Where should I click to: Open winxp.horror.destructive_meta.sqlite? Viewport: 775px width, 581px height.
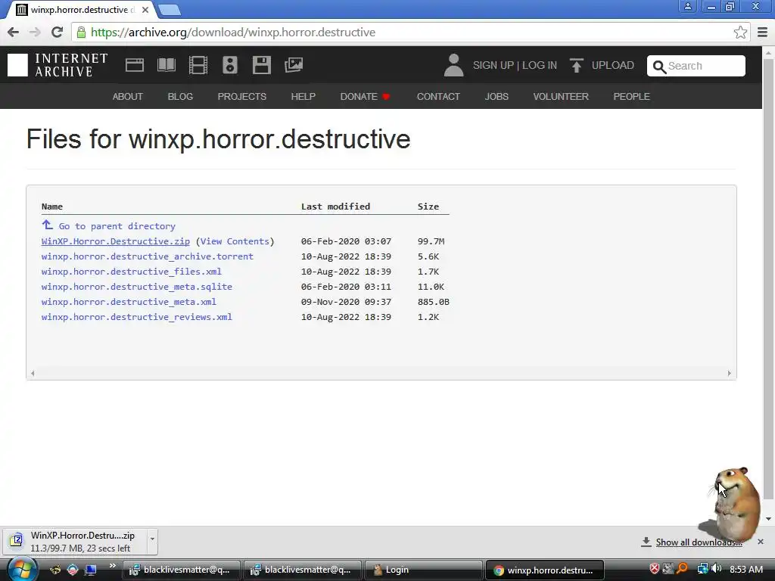click(137, 287)
